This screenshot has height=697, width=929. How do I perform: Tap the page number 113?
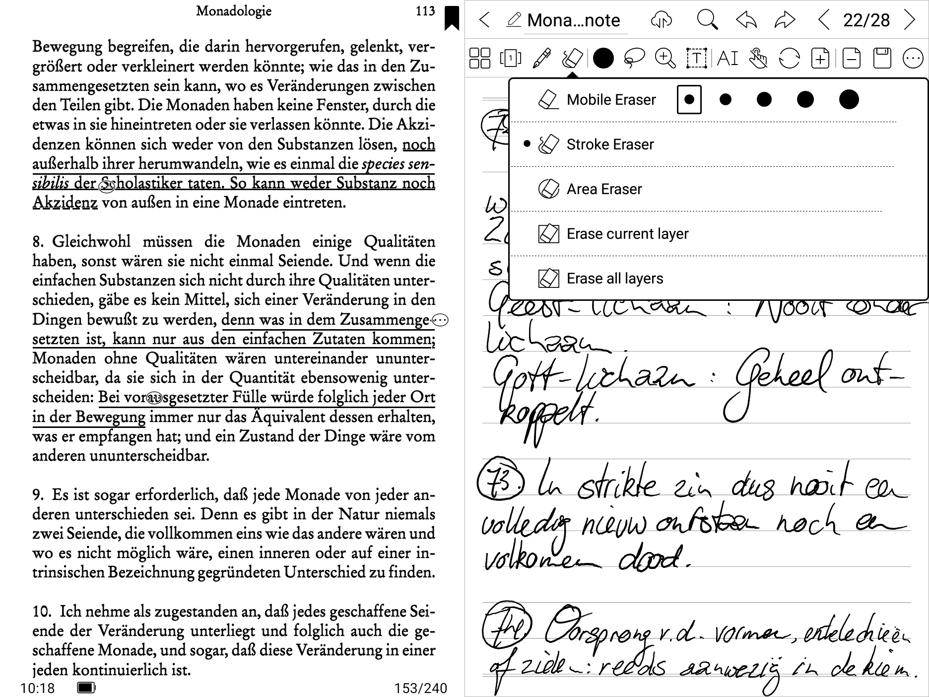point(425,11)
